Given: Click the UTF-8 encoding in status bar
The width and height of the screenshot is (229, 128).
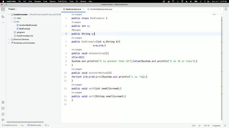Looking at the screenshot, I should [206, 126].
